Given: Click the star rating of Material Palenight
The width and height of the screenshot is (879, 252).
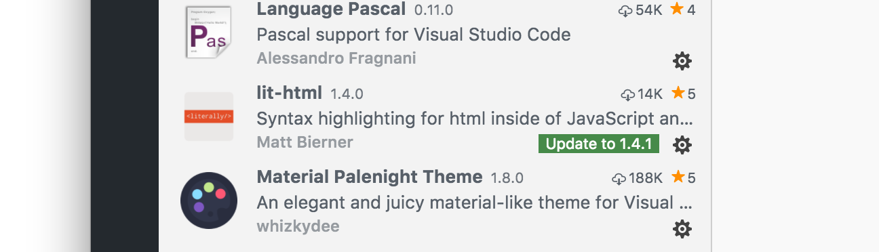Looking at the screenshot, I should [683, 177].
